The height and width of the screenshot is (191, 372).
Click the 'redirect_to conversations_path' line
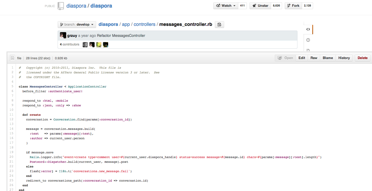[x=87, y=181]
